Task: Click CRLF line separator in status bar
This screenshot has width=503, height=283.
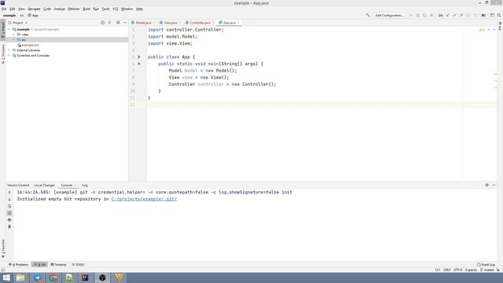Action: pos(447,270)
